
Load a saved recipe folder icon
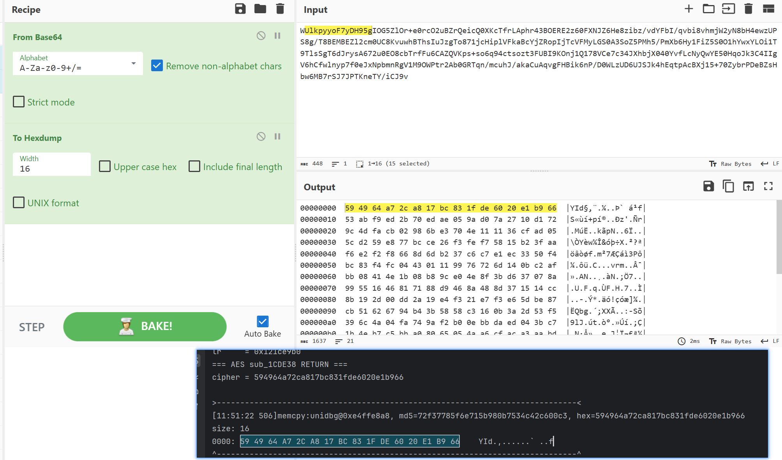[260, 9]
